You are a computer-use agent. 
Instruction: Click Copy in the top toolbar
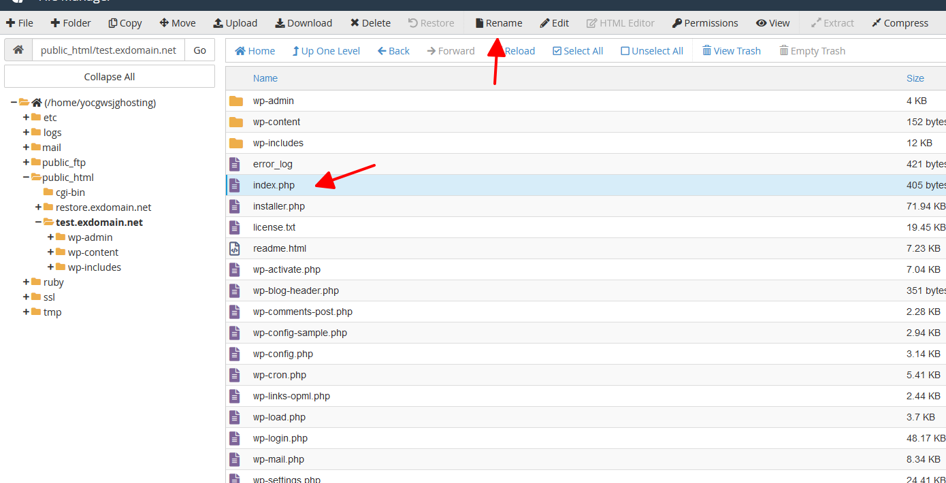point(125,23)
